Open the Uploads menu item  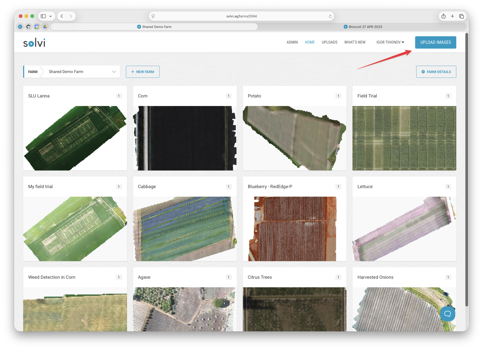click(329, 42)
